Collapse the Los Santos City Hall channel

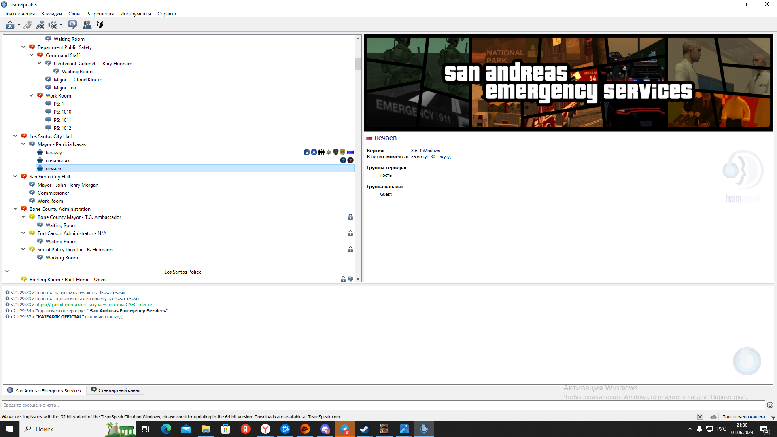pos(15,136)
